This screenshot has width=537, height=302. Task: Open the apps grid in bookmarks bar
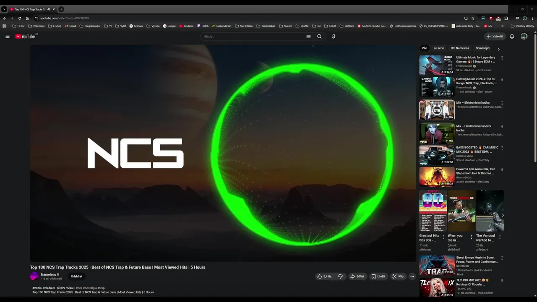pyautogui.click(x=4, y=26)
